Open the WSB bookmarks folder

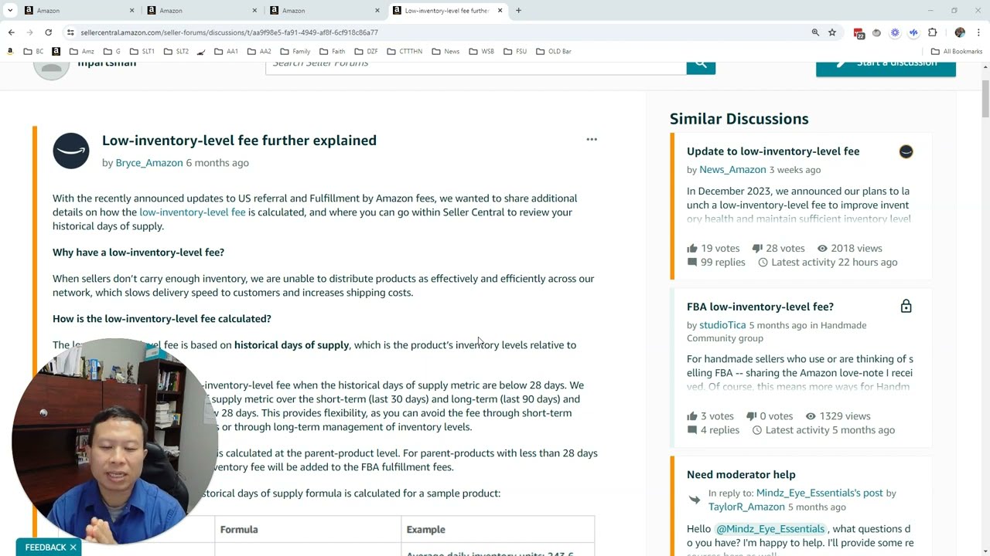tap(481, 51)
